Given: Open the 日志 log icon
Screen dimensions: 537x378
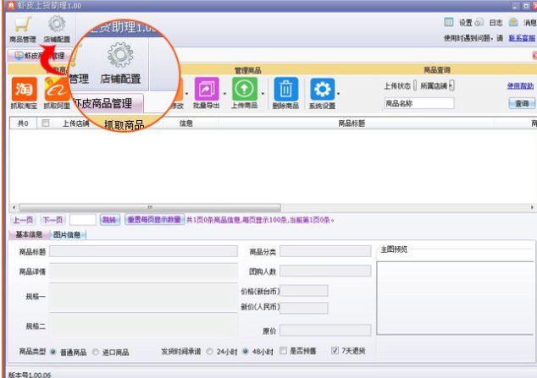Looking at the screenshot, I should (479, 22).
